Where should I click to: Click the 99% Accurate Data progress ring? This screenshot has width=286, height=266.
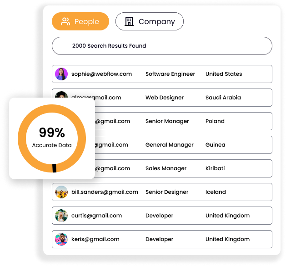click(52, 138)
